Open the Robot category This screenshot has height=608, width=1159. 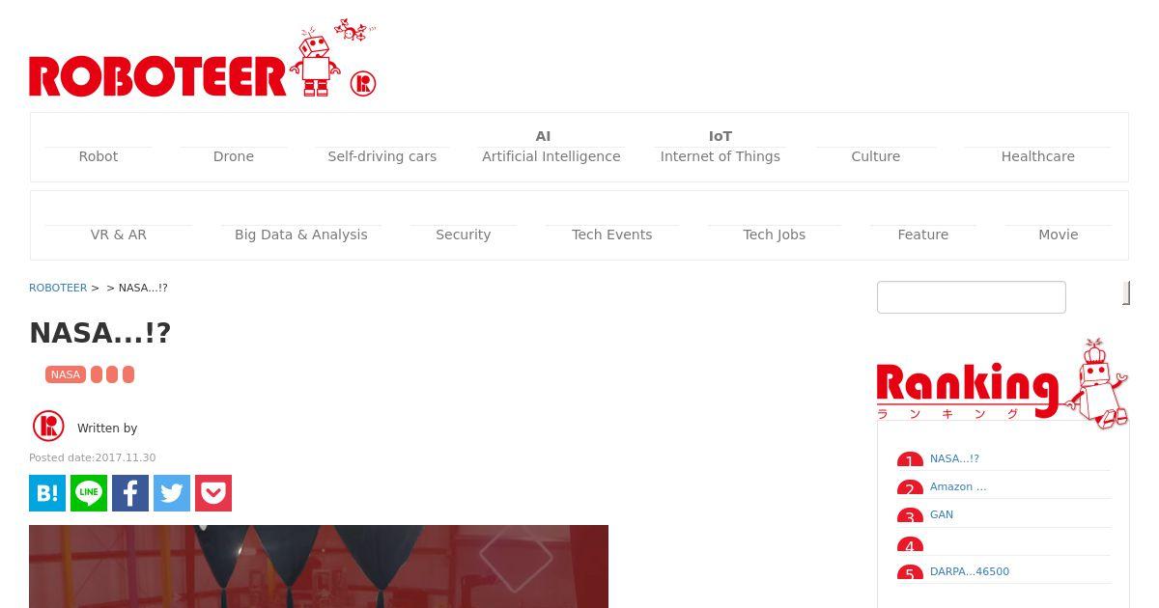tap(99, 156)
